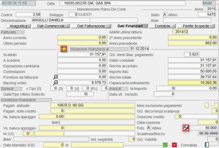219x148 pixels.
Task: Click the Scadenza/Blocco date field
Action: coord(202,133)
